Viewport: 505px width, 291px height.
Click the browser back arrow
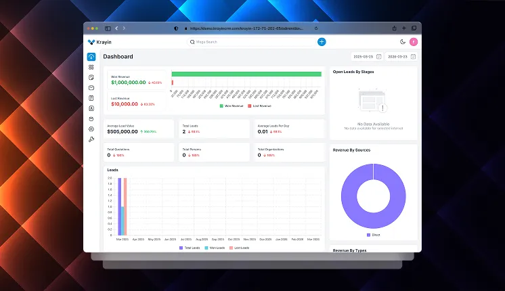(116, 28)
